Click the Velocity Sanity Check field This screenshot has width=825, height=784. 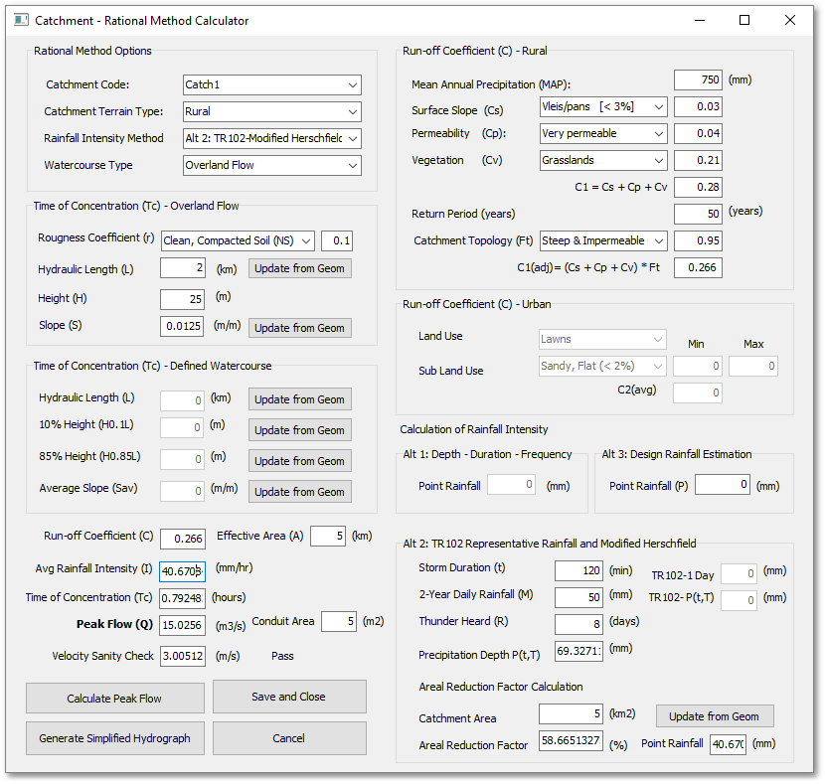tap(183, 656)
